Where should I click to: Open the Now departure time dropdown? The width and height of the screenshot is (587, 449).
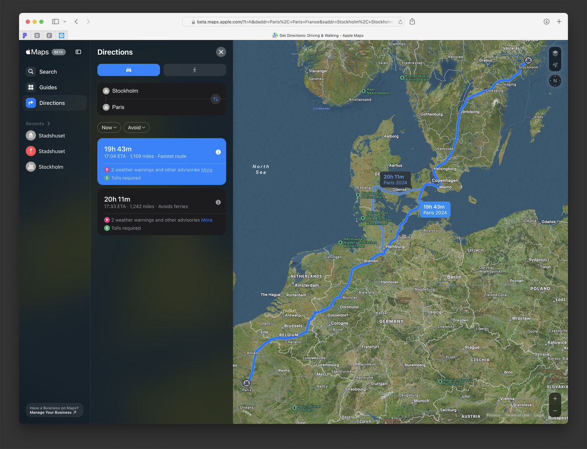[x=109, y=127]
